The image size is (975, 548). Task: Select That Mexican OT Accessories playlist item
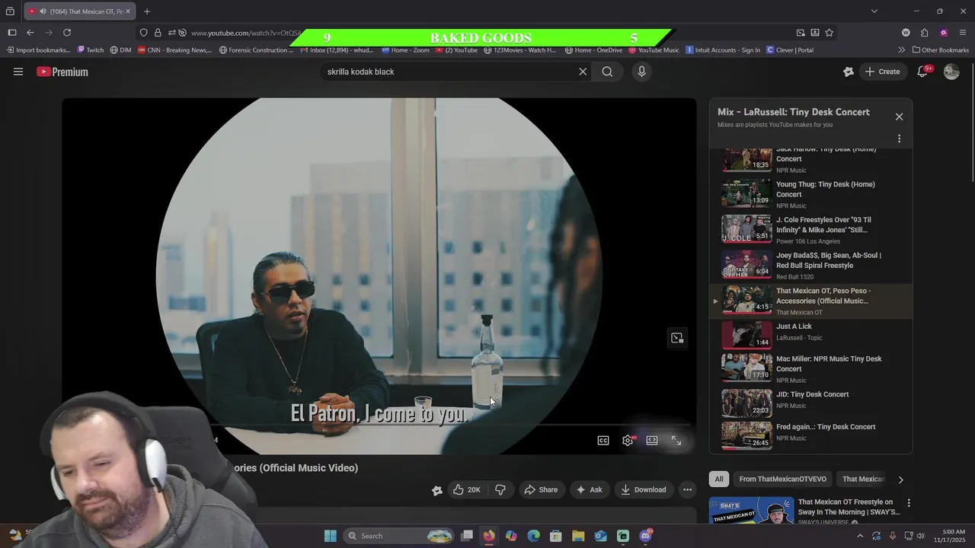[811, 301]
